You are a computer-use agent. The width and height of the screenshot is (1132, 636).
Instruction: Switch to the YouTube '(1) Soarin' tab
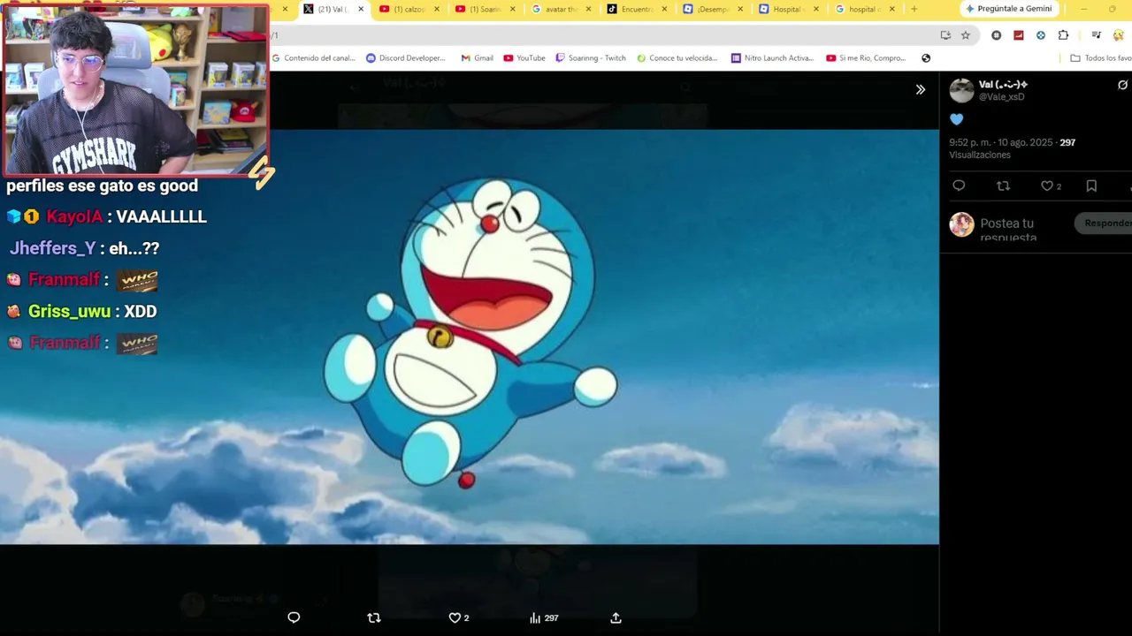pyautogui.click(x=485, y=9)
